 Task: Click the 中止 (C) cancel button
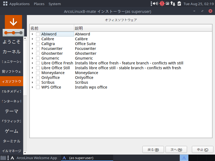coord(203,149)
